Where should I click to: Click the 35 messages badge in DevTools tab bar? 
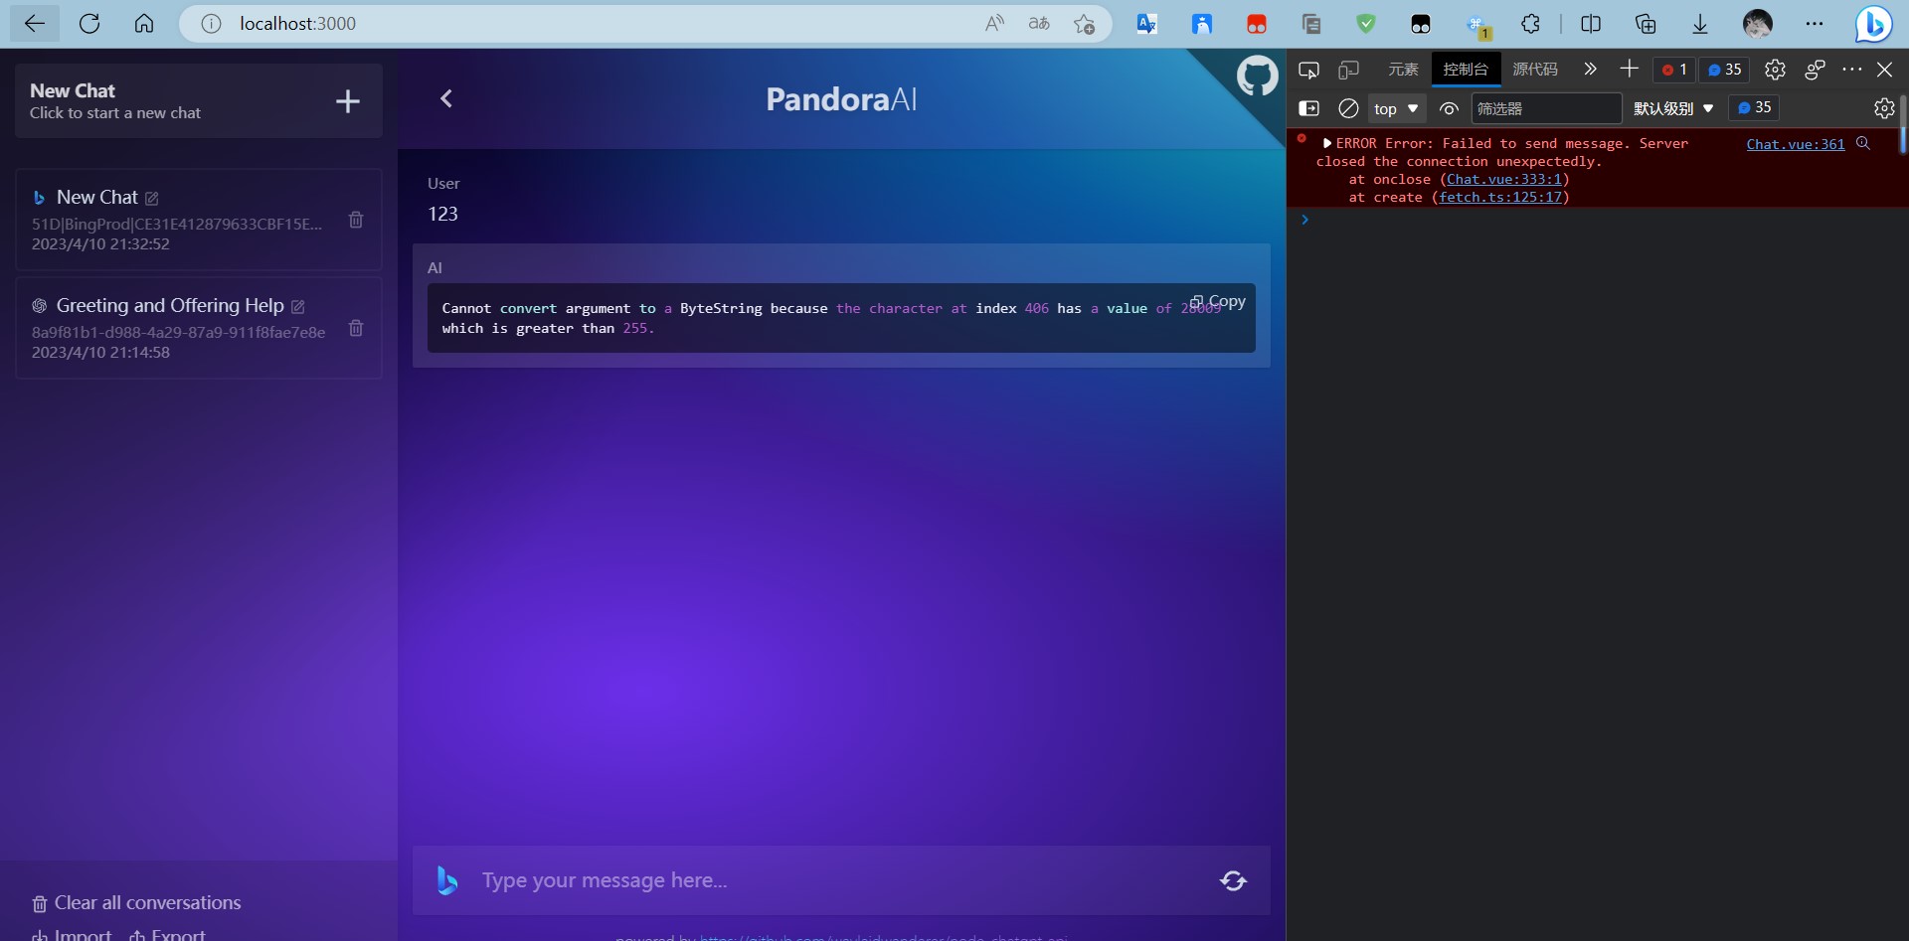coord(1724,70)
